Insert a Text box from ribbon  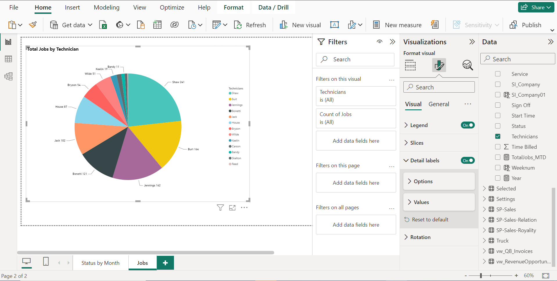click(x=335, y=25)
